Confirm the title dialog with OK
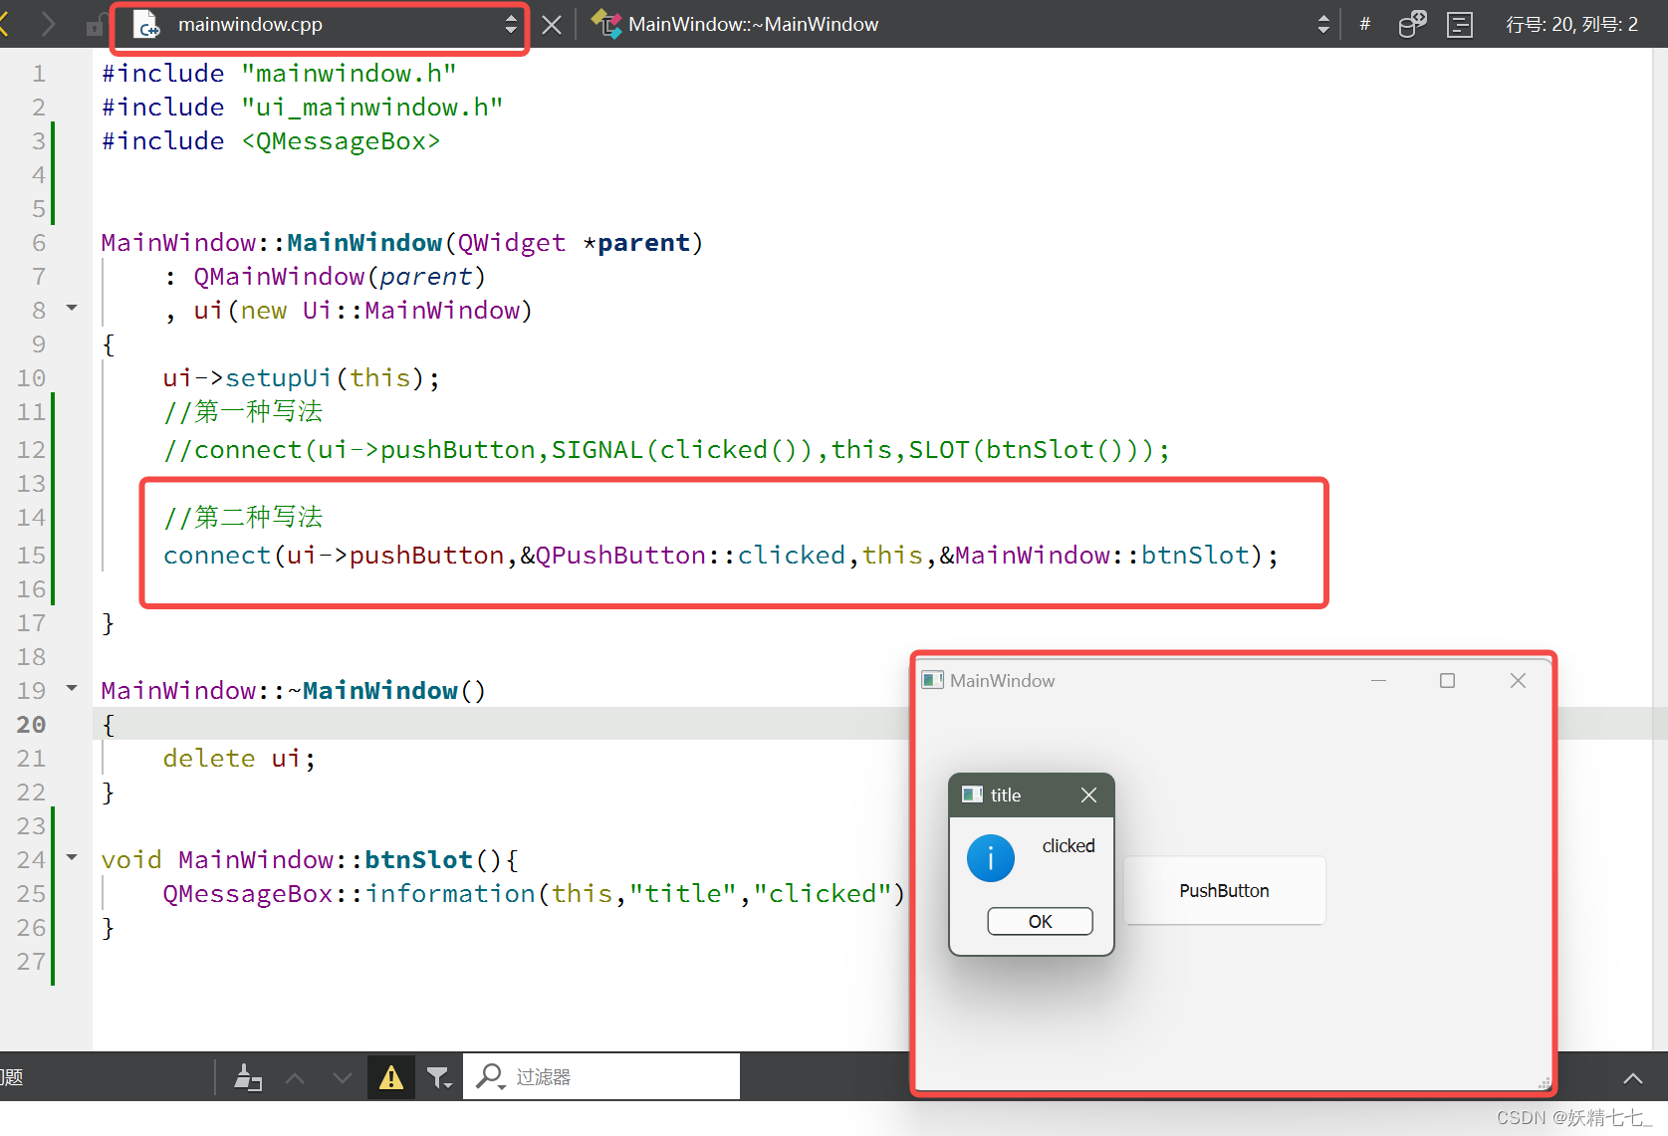The height and width of the screenshot is (1136, 1668). [1040, 921]
